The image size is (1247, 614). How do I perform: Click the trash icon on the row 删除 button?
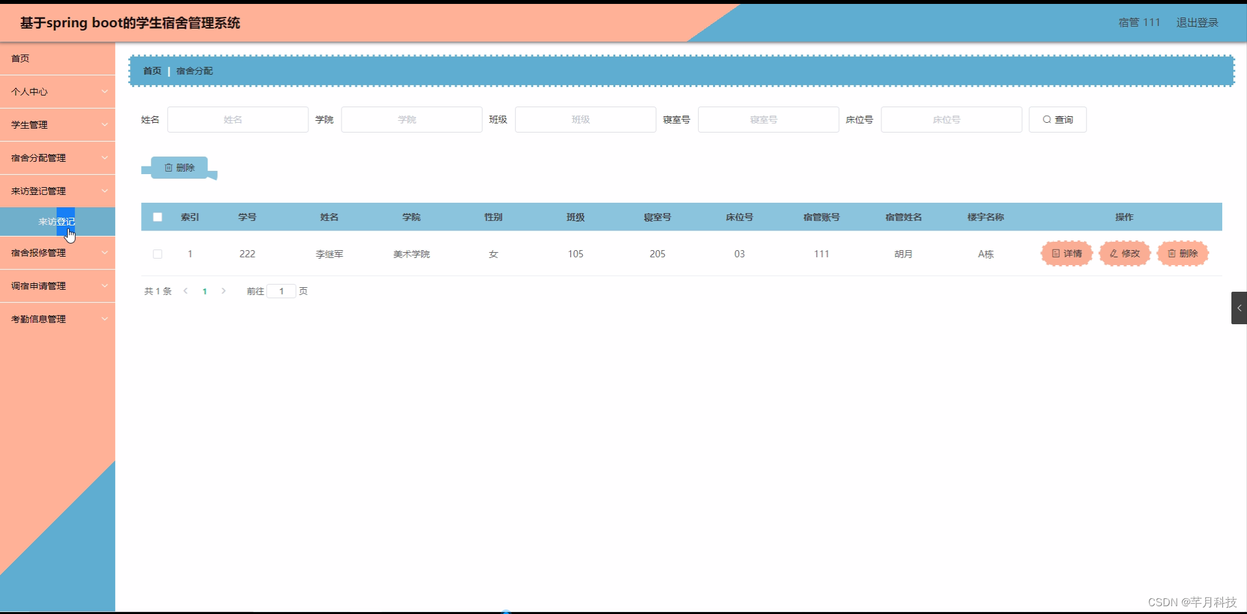coord(1171,253)
